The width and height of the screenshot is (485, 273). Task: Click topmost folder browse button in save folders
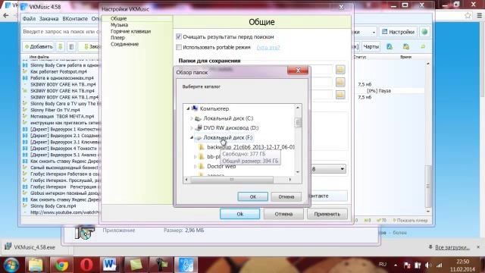pyautogui.click(x=340, y=69)
